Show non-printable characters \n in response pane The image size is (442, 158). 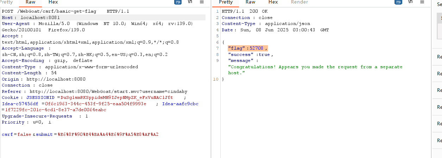(410, 2)
